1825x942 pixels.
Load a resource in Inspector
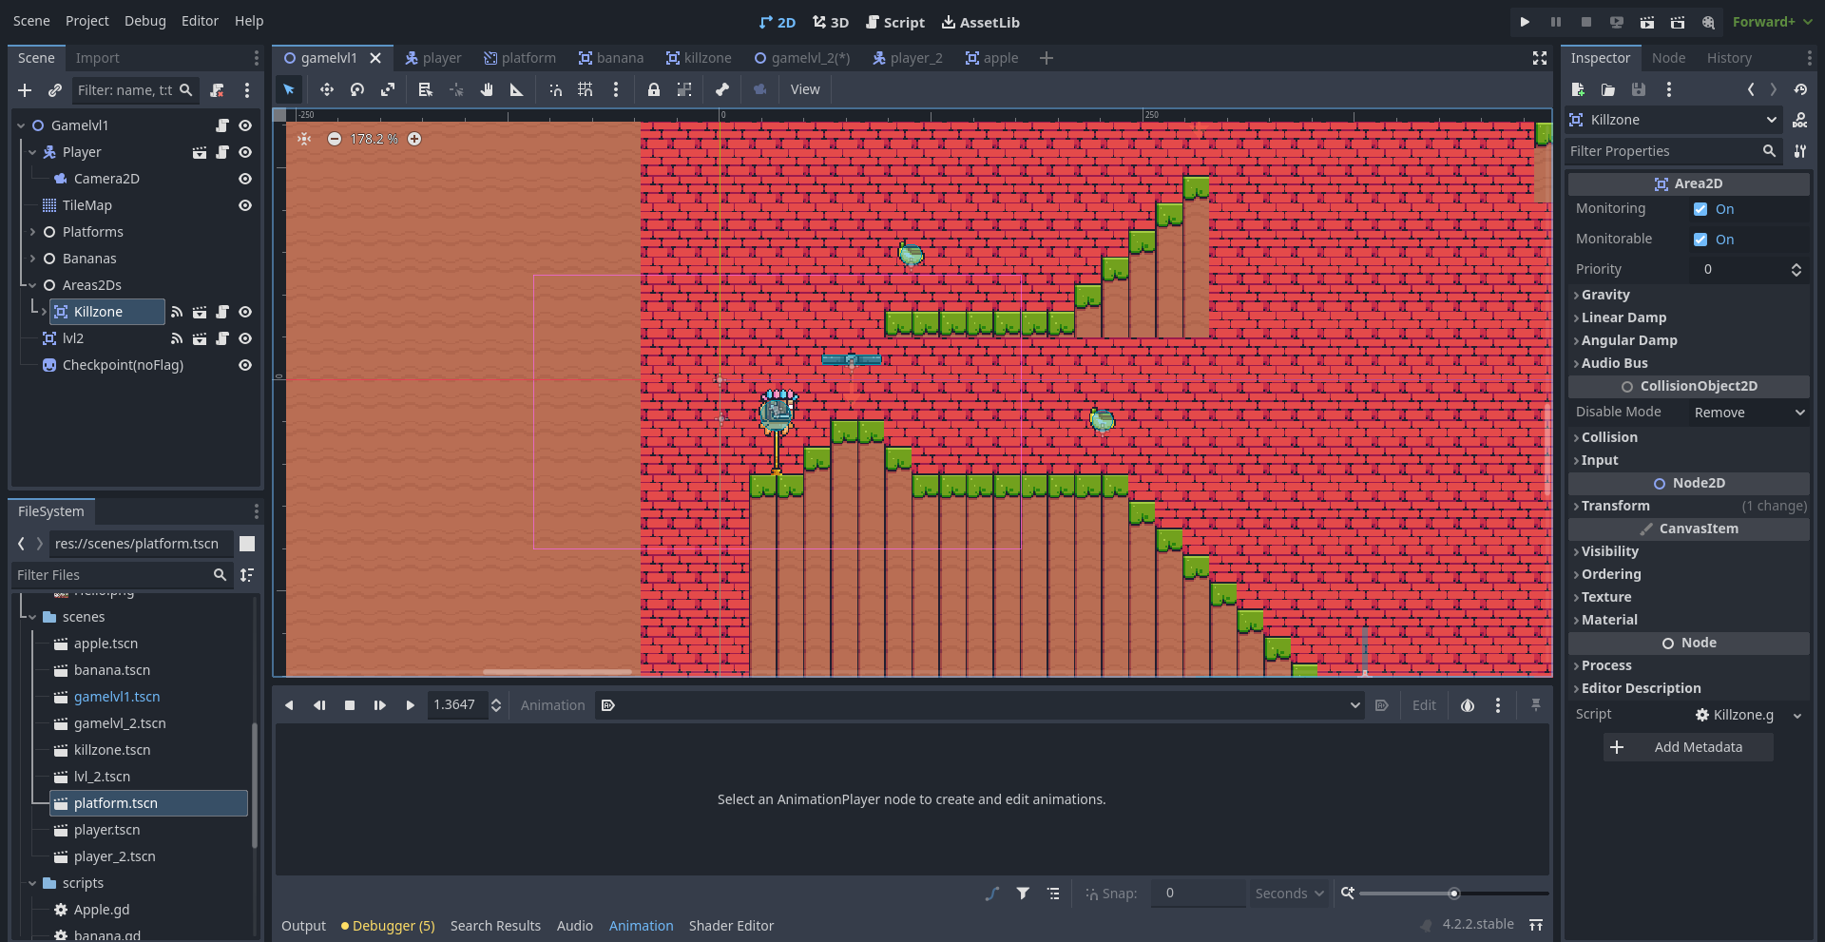point(1608,89)
